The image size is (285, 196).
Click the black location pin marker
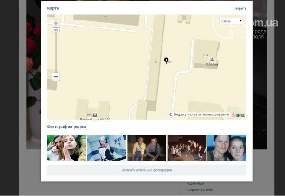(166, 60)
